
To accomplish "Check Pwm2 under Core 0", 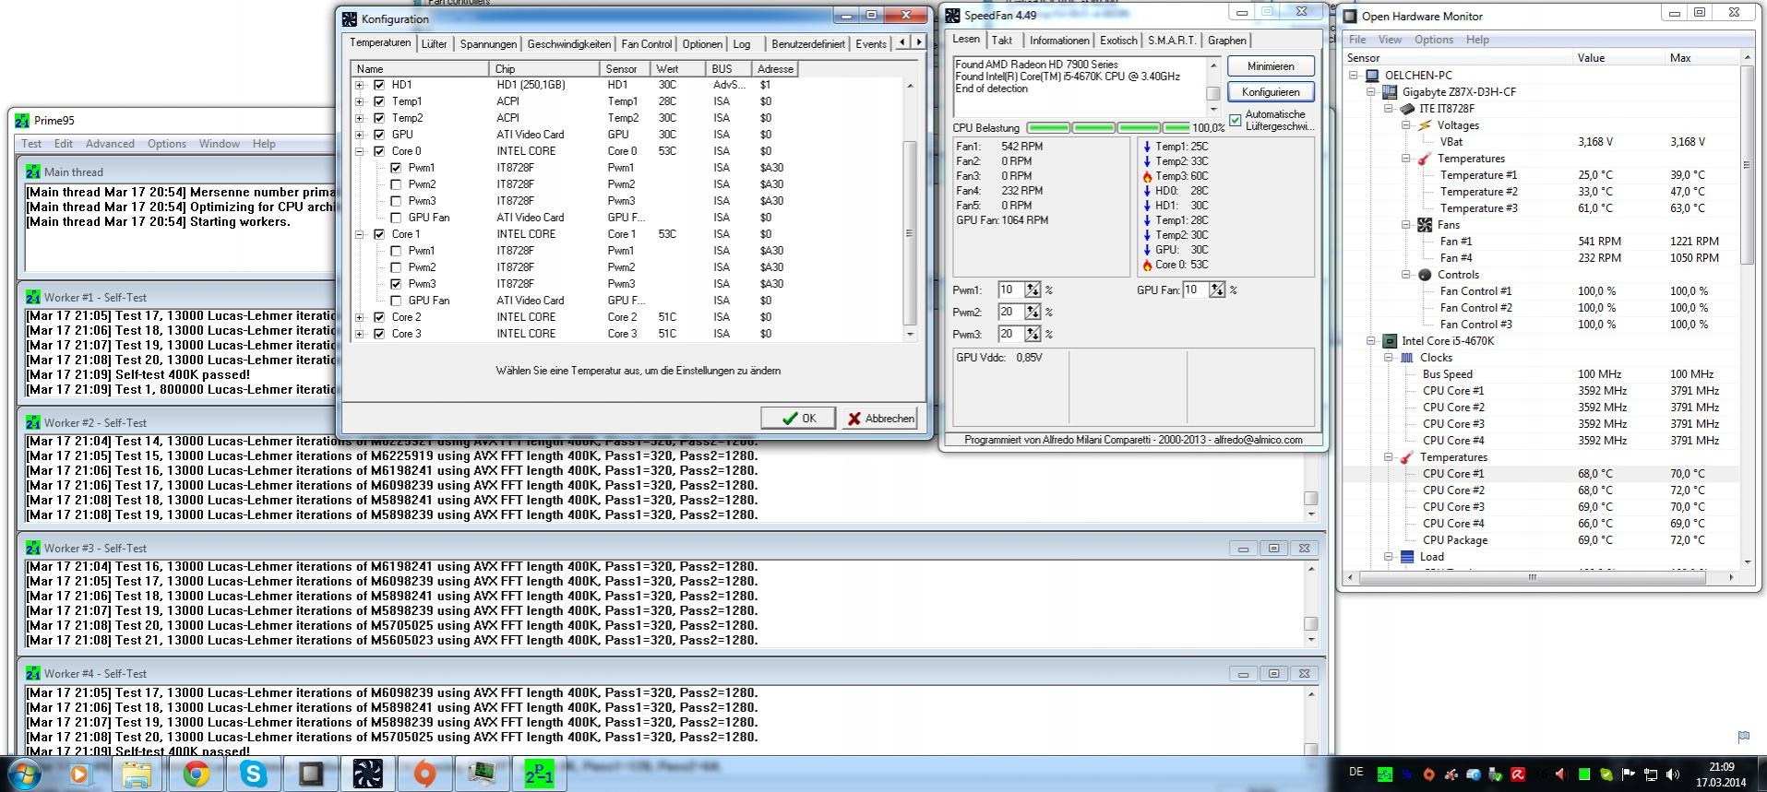I will pyautogui.click(x=396, y=184).
